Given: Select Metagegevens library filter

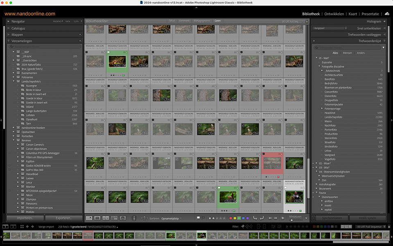Looking at the screenshot, I should pos(202,21).
